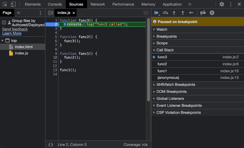Add breakpoint on line 6 gutter
Image resolution: width=244 pixels, height=148 pixels.
click(x=55, y=41)
